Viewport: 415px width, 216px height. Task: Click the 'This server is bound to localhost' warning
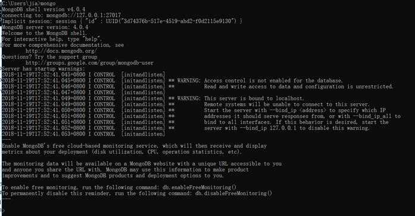tap(254, 99)
